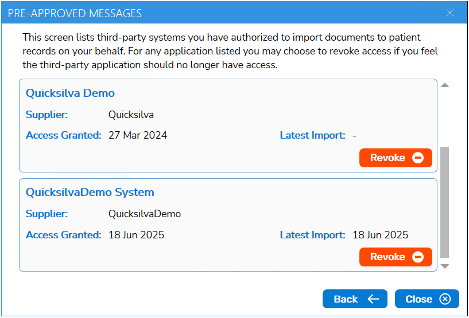The width and height of the screenshot is (469, 318).
Task: Click Latest Import date 18 Jun 2025
Action: 381,235
